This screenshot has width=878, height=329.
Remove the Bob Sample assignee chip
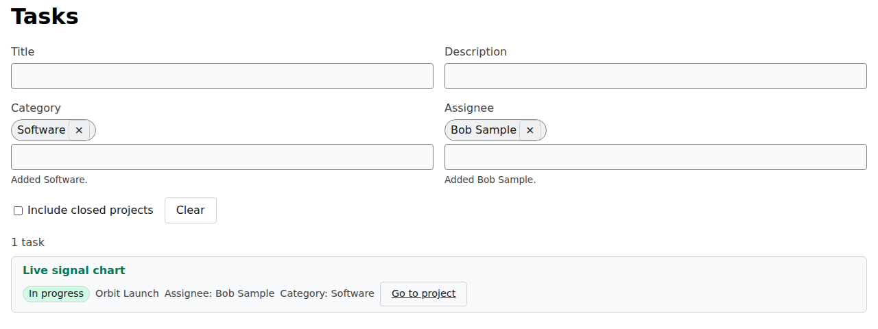[x=530, y=130]
